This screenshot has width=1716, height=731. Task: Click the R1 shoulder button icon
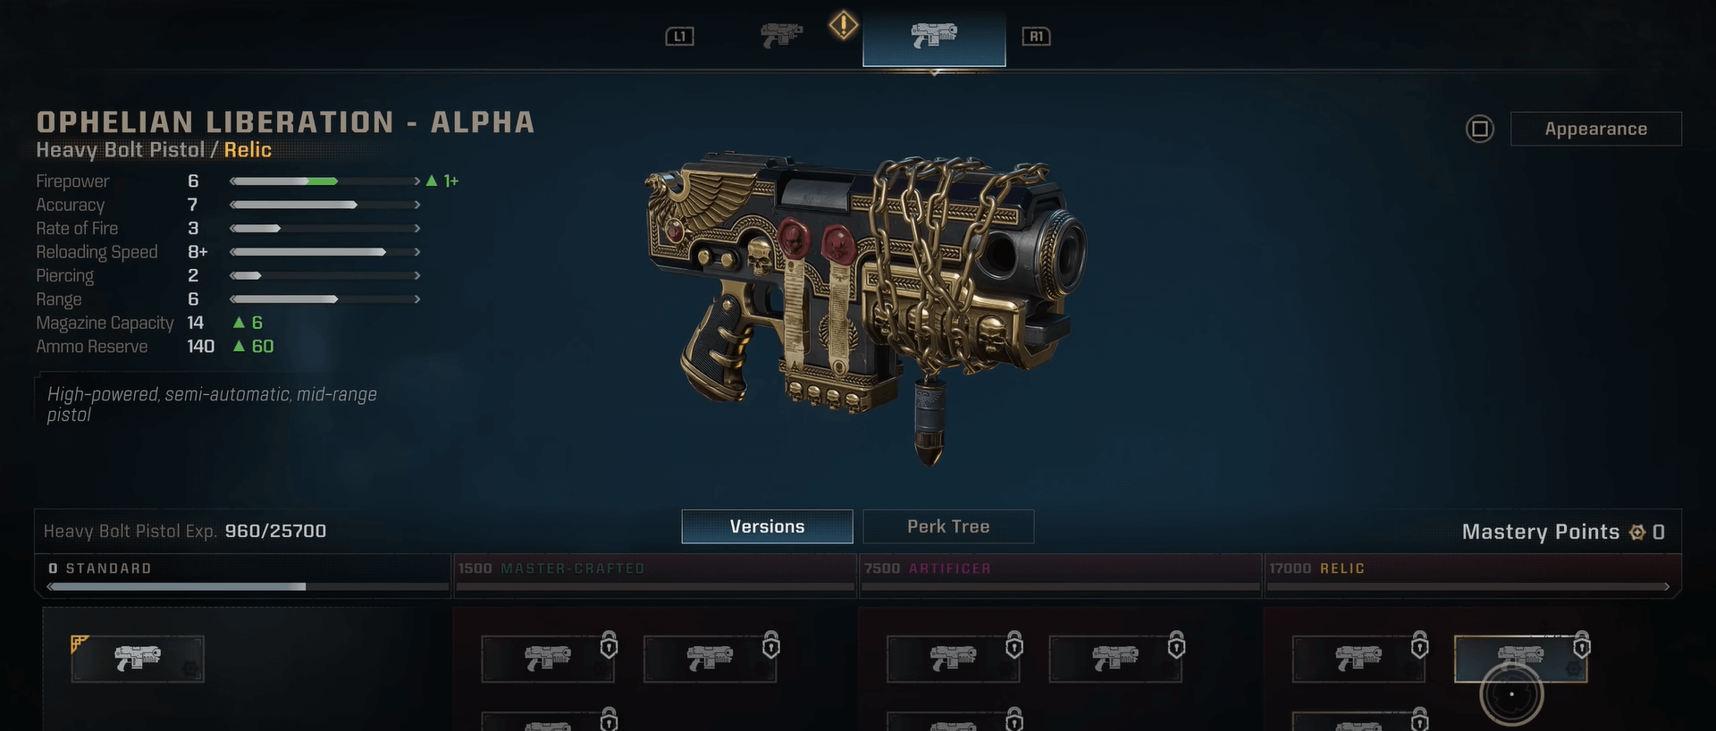coord(1036,37)
